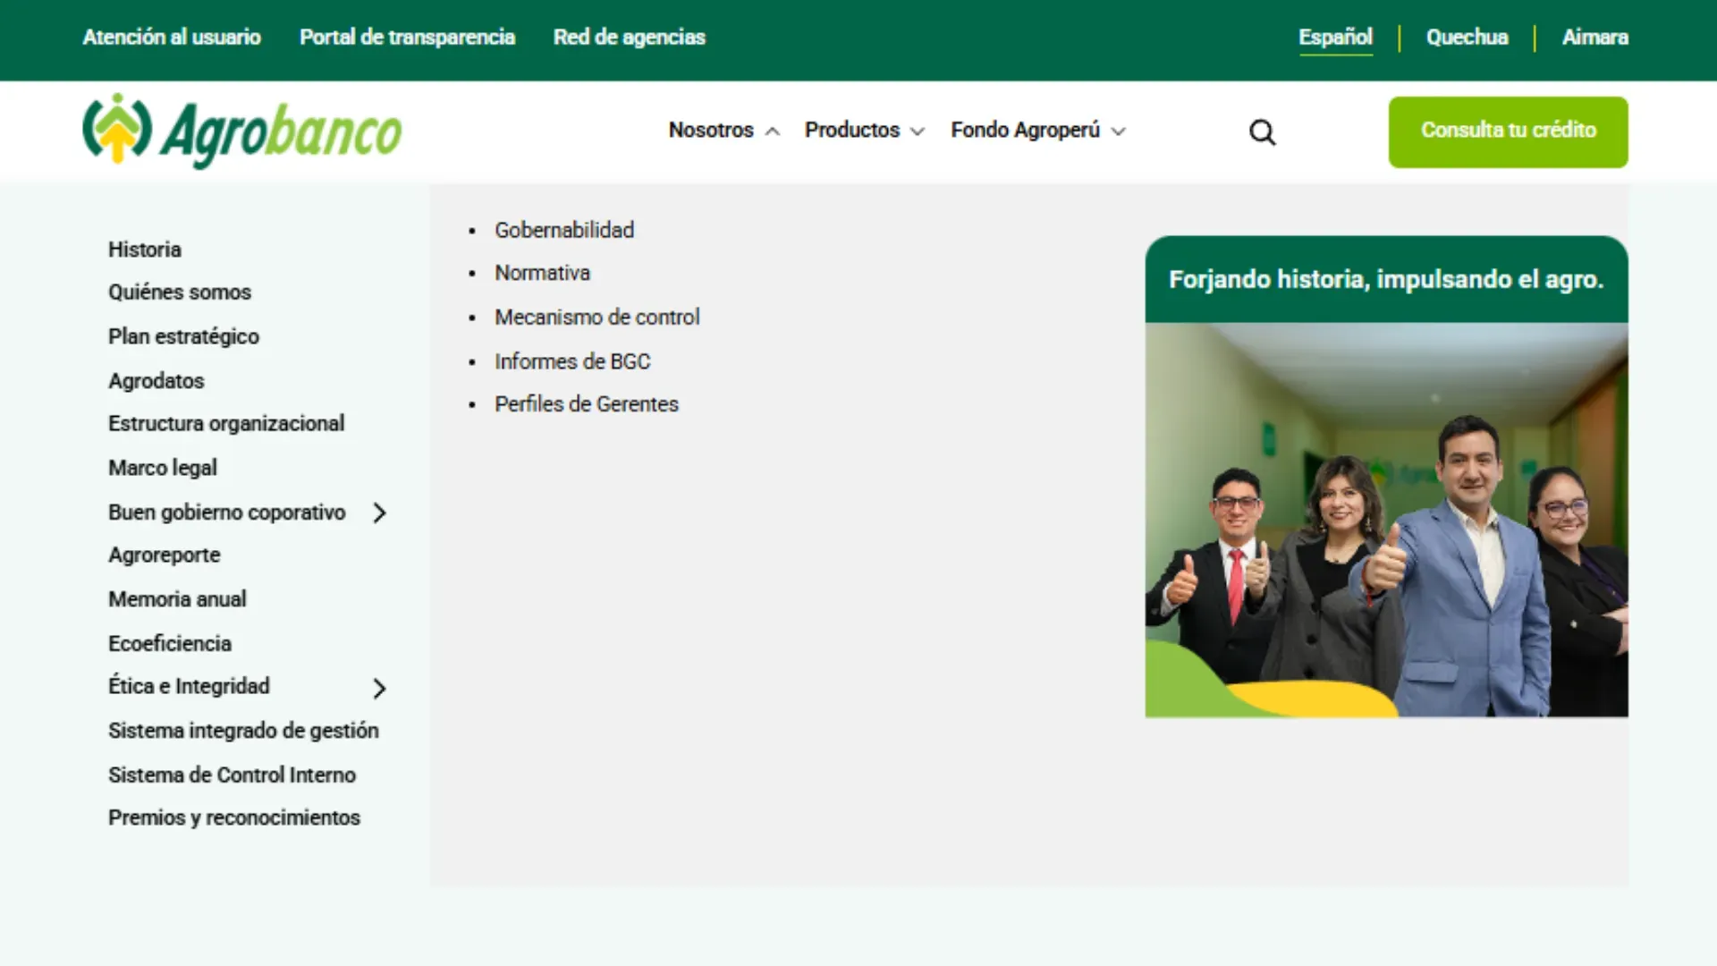The width and height of the screenshot is (1717, 966).
Task: Open Memoria anual menu entry
Action: click(177, 599)
